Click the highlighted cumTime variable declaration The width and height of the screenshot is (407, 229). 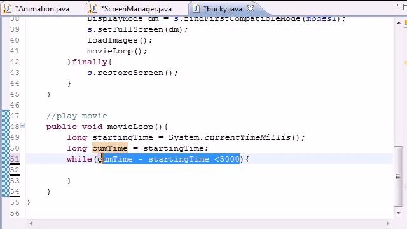[x=110, y=148]
